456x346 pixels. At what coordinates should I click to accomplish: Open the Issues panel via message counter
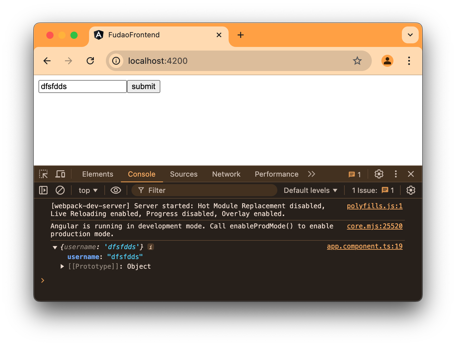coord(354,174)
